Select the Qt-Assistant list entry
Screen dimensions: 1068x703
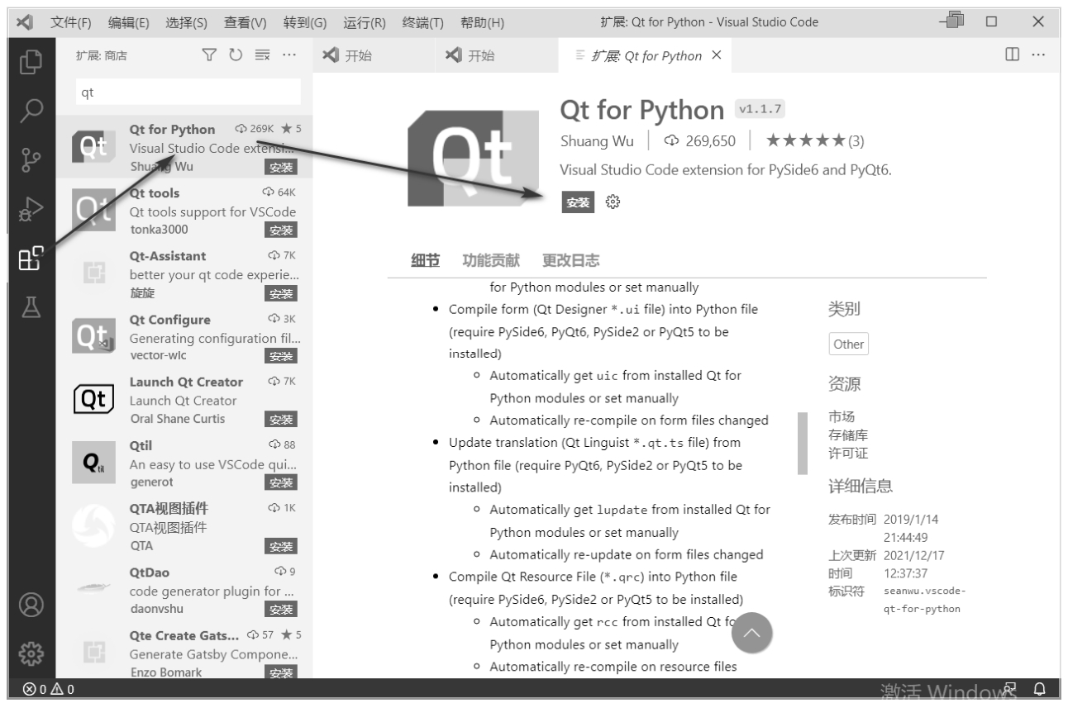click(x=184, y=274)
